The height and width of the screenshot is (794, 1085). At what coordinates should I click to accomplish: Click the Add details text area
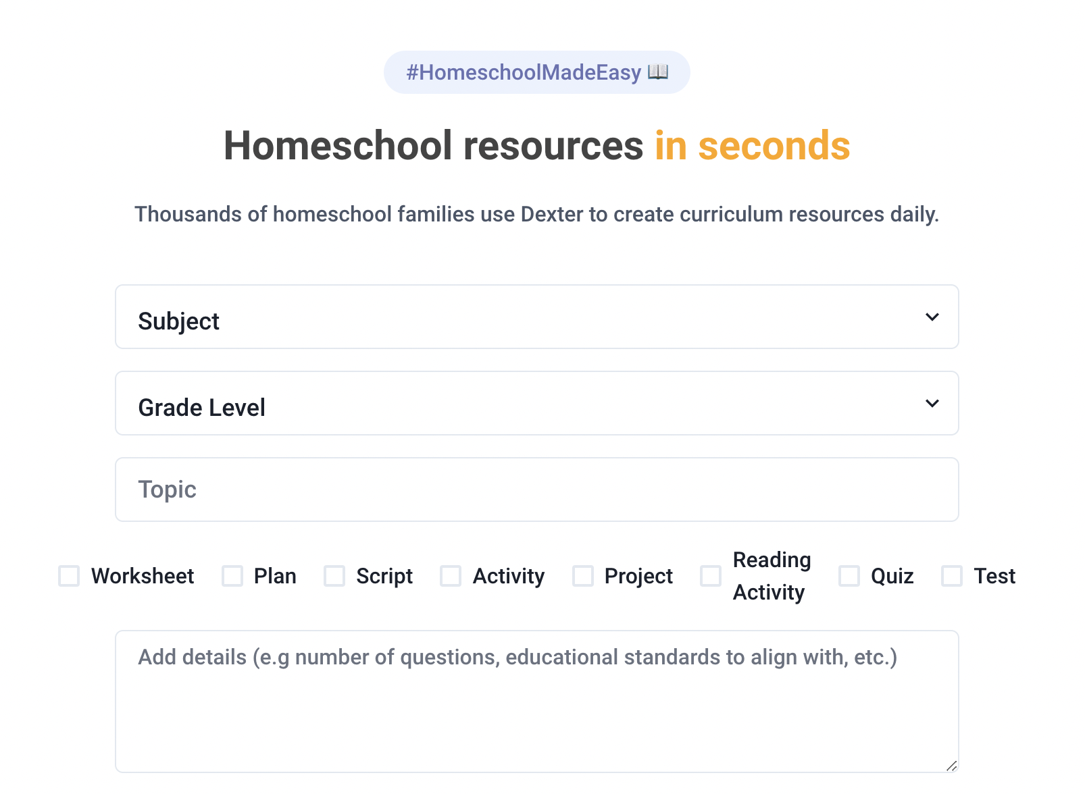coord(536,702)
